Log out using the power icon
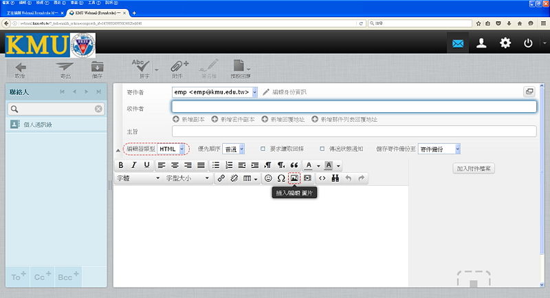Screen dimensions: 550x298 pos(528,43)
